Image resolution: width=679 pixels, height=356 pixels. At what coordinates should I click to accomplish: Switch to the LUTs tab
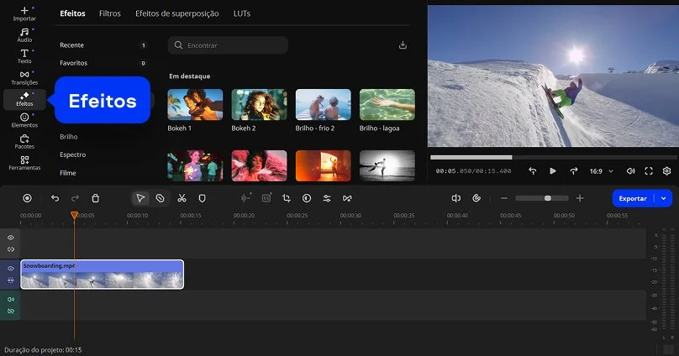tap(242, 13)
